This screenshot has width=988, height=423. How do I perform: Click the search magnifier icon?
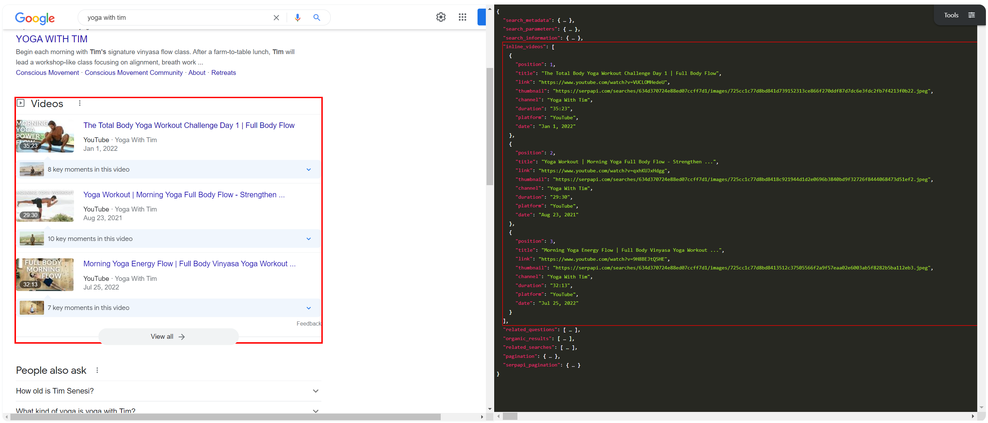click(x=317, y=17)
